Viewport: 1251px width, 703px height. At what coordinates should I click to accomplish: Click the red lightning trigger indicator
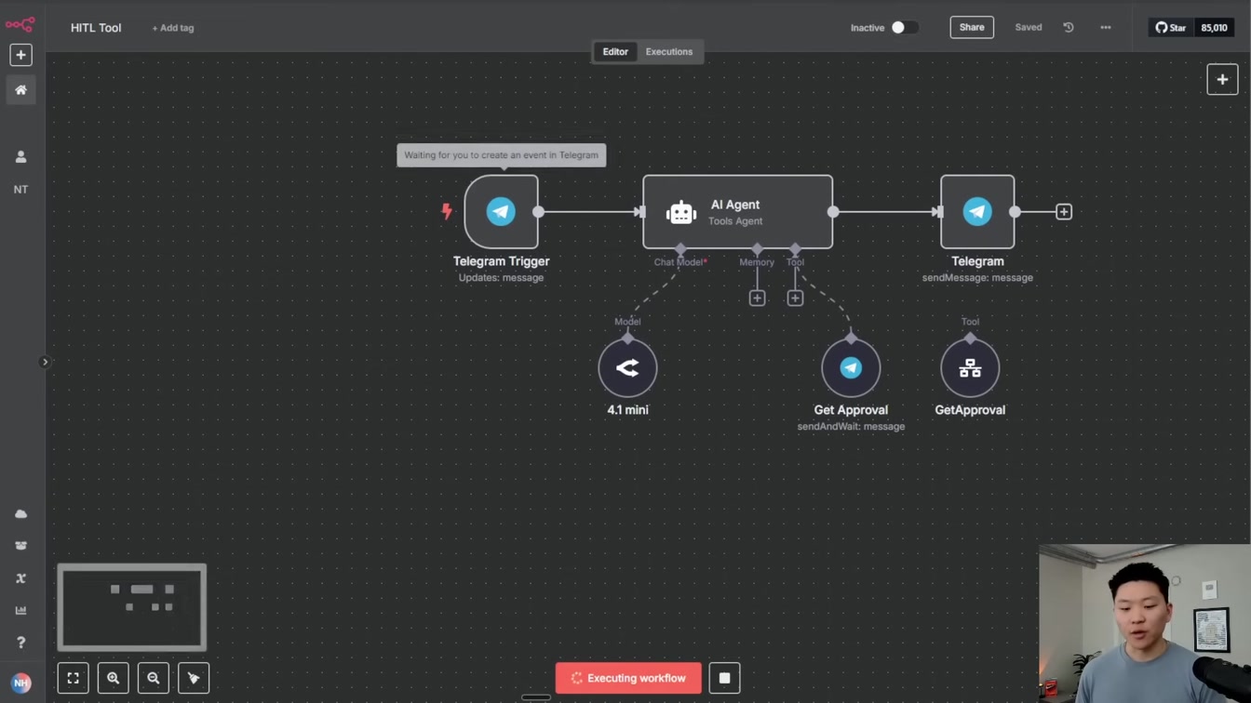pyautogui.click(x=447, y=212)
